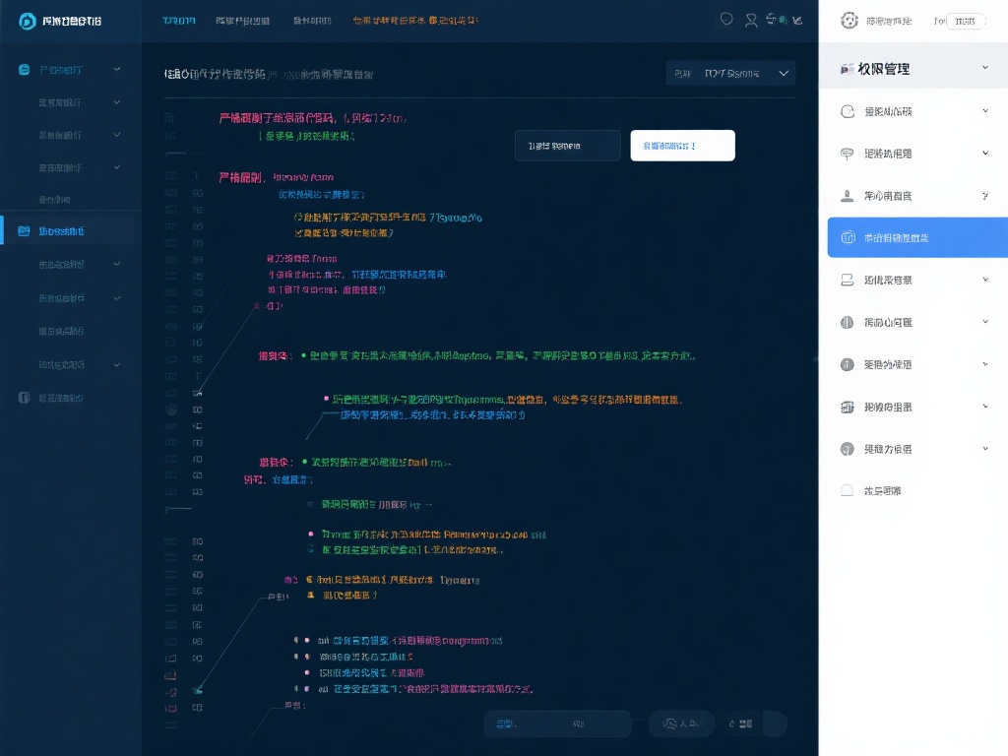Click the blue app logo in top-left corner
1008x756 pixels.
(x=27, y=21)
